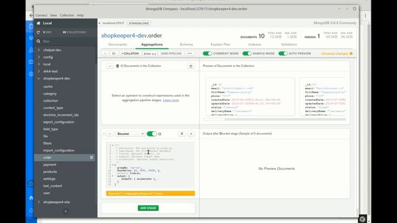Expand the local database
Screen dimensions: 397x223
click(38, 64)
